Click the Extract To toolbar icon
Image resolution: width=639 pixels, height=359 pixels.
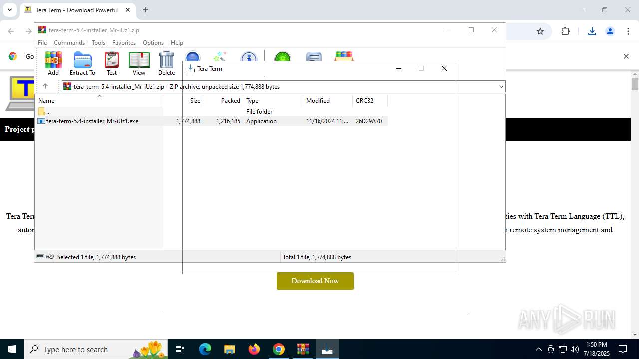[82, 63]
